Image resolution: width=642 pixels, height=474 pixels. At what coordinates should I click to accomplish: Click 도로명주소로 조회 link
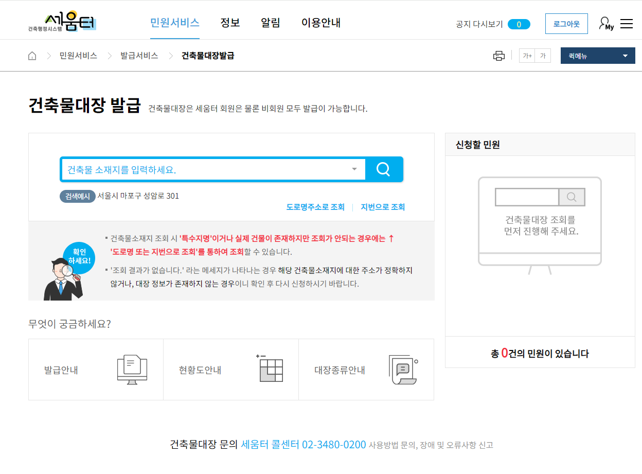tap(315, 207)
